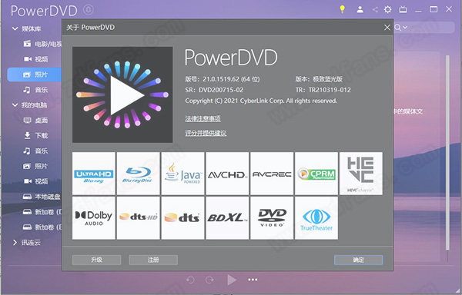The width and height of the screenshot is (462, 295).
Task: Click the 版本: 极致蓝光版 text
Action: tap(319, 79)
